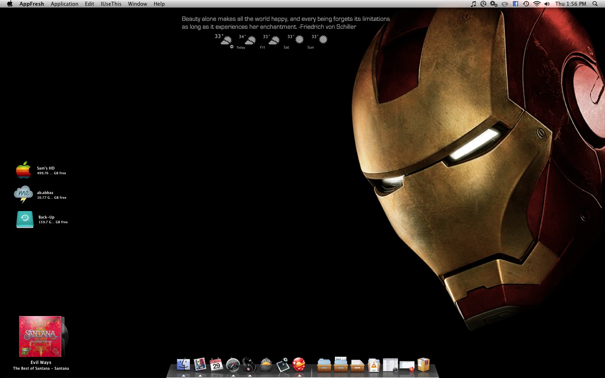Open the Wi-Fi status menu
Viewport: 605px width, 378px height.
tap(537, 4)
